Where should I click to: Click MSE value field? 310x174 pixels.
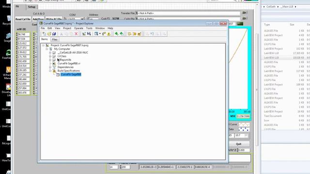tap(243, 116)
